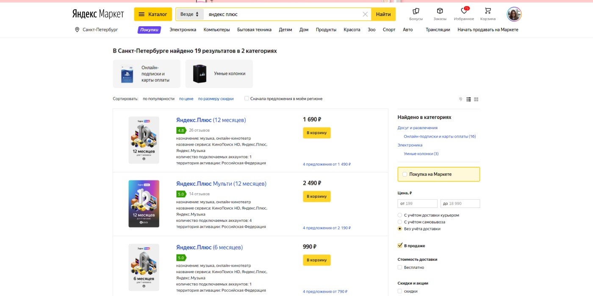Open Бонусы icon in header
This screenshot has width=593, height=296.
416,14
